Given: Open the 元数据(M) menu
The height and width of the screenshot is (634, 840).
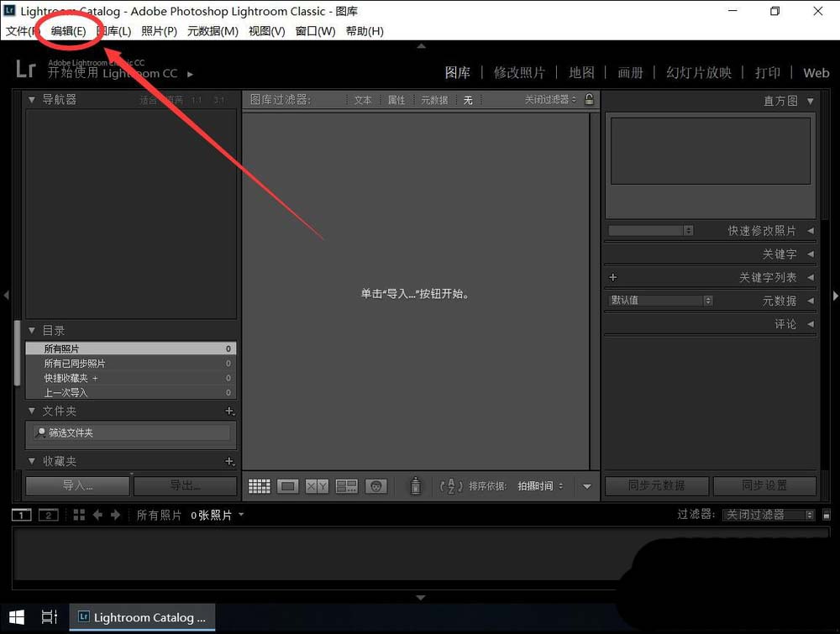Looking at the screenshot, I should point(213,31).
